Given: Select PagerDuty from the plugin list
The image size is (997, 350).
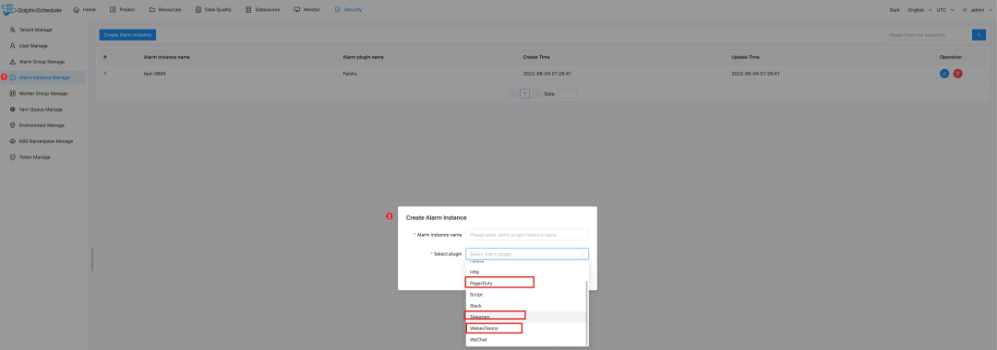Looking at the screenshot, I should 499,283.
